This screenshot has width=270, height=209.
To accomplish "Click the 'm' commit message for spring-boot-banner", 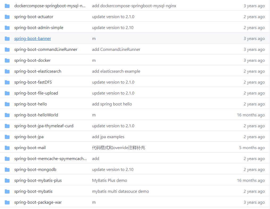I will [x=94, y=39].
